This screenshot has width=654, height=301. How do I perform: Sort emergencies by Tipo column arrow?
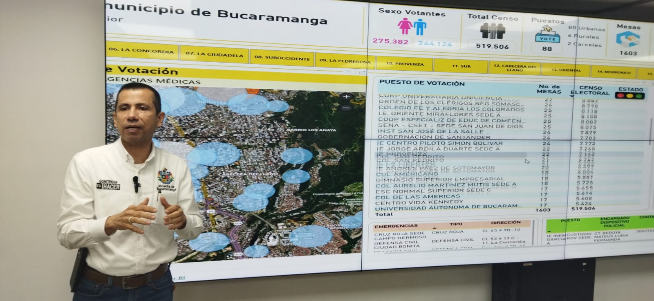point(434,229)
